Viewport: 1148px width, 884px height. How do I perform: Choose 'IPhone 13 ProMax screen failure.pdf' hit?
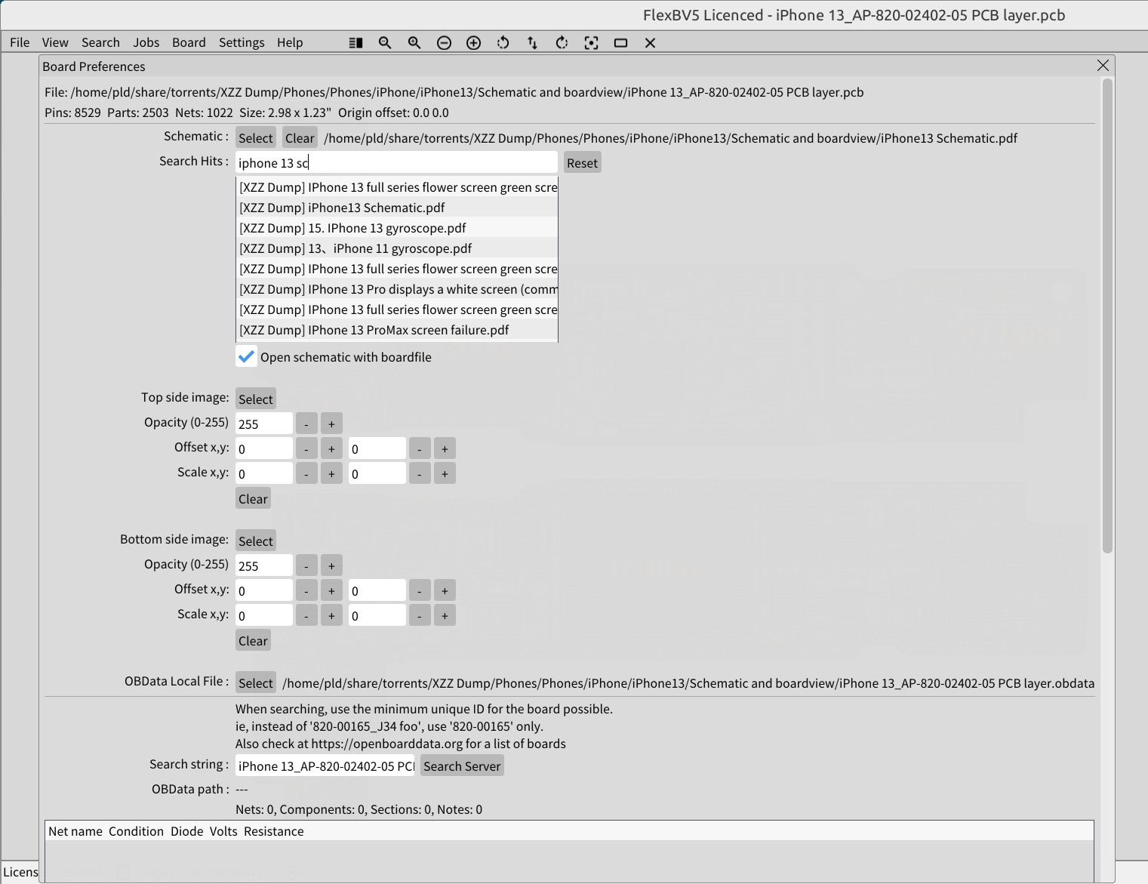pyautogui.click(x=396, y=329)
